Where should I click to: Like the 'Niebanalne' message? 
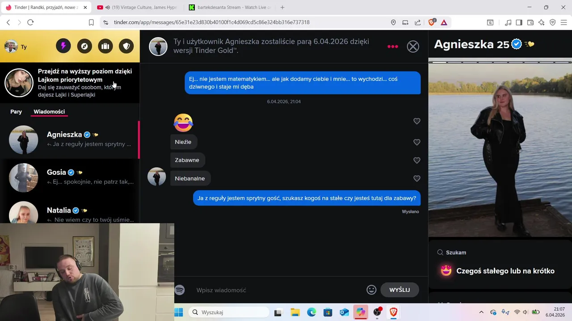(417, 179)
